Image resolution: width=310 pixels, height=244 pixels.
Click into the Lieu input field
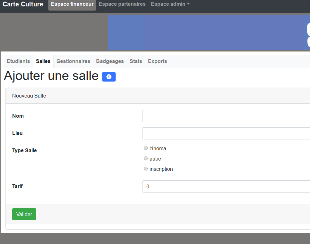coord(226,133)
